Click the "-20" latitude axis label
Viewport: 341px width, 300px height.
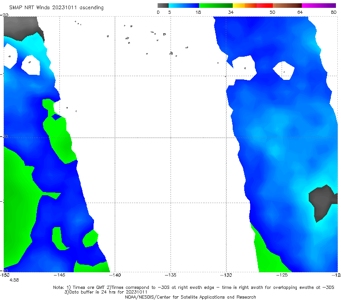pyautogui.click(x=4, y=15)
